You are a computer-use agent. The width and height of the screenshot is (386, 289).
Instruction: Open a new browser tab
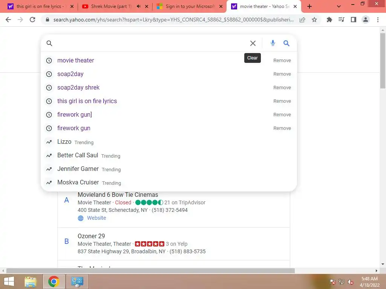click(x=309, y=6)
